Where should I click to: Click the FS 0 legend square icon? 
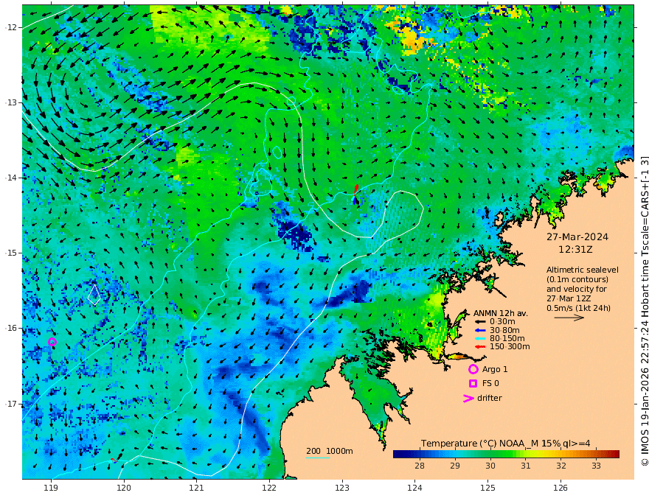tap(473, 384)
